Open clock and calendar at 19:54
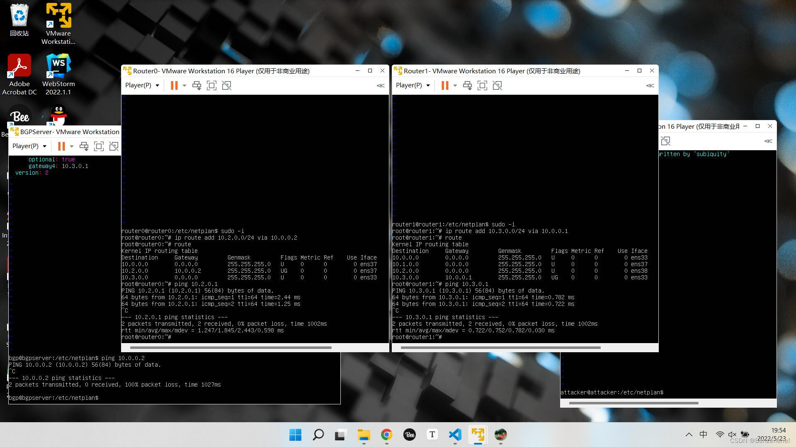Screen dimensions: 796x447 pos(772,435)
